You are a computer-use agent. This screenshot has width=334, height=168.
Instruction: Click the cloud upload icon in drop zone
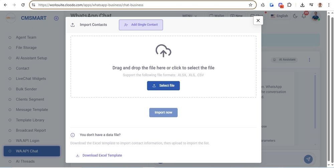[x=163, y=51]
